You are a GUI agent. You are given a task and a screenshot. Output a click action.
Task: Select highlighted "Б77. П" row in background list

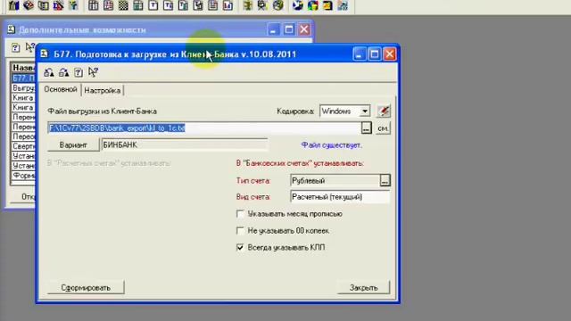[x=23, y=78]
